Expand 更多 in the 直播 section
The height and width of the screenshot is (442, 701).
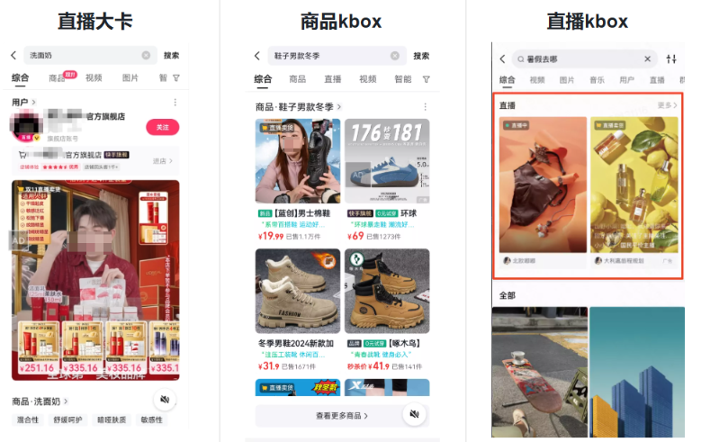click(x=667, y=105)
